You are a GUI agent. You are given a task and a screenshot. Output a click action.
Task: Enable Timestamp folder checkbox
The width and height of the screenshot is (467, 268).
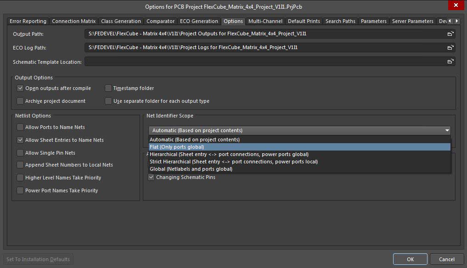[108, 88]
